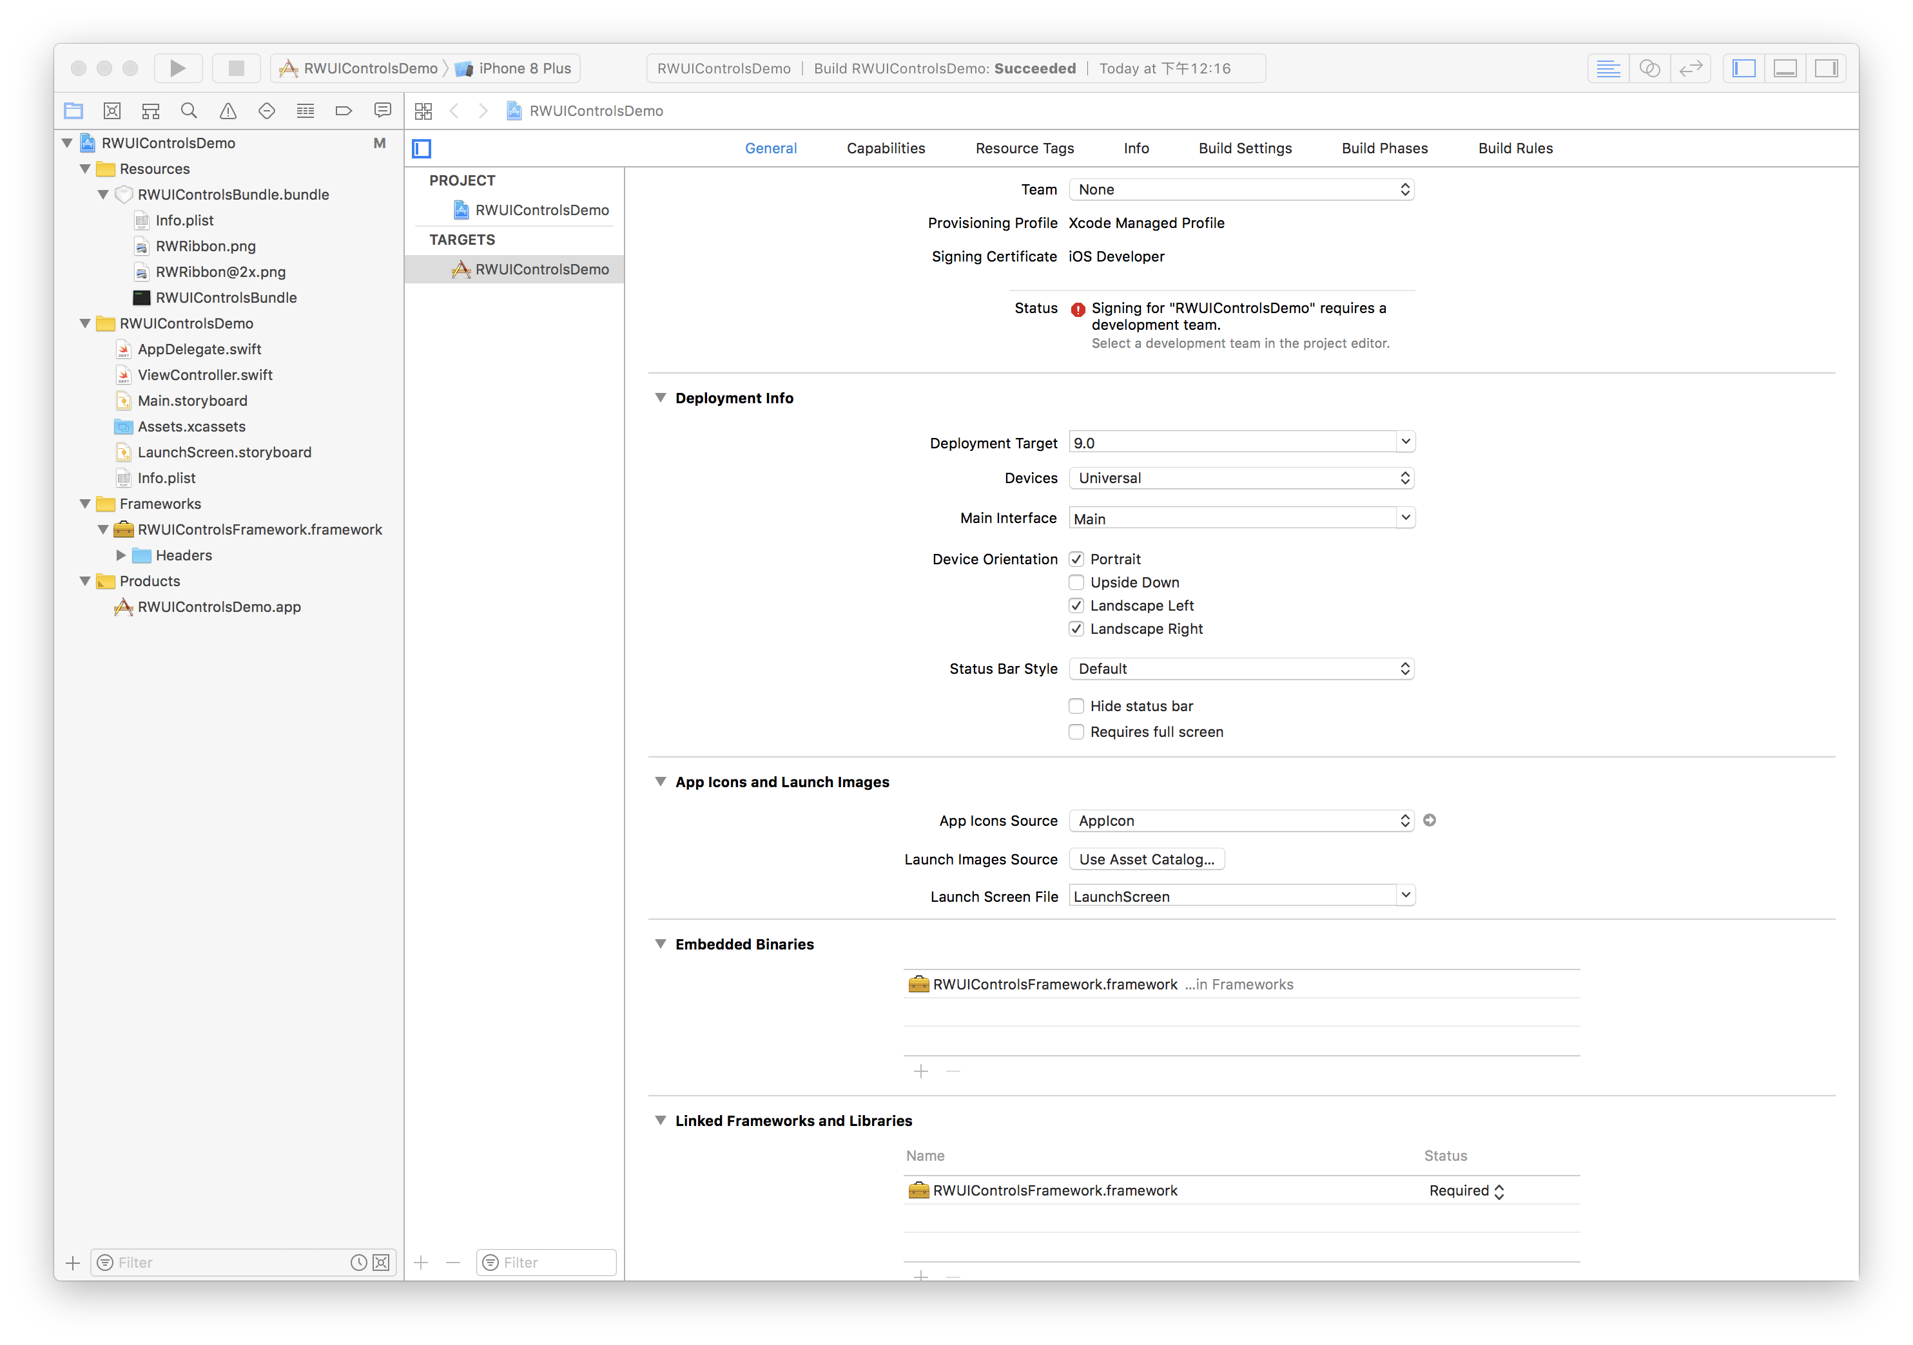Screen dimensions: 1913x1345
Task: Enable the Upside Down orientation checkbox
Action: (x=1076, y=582)
